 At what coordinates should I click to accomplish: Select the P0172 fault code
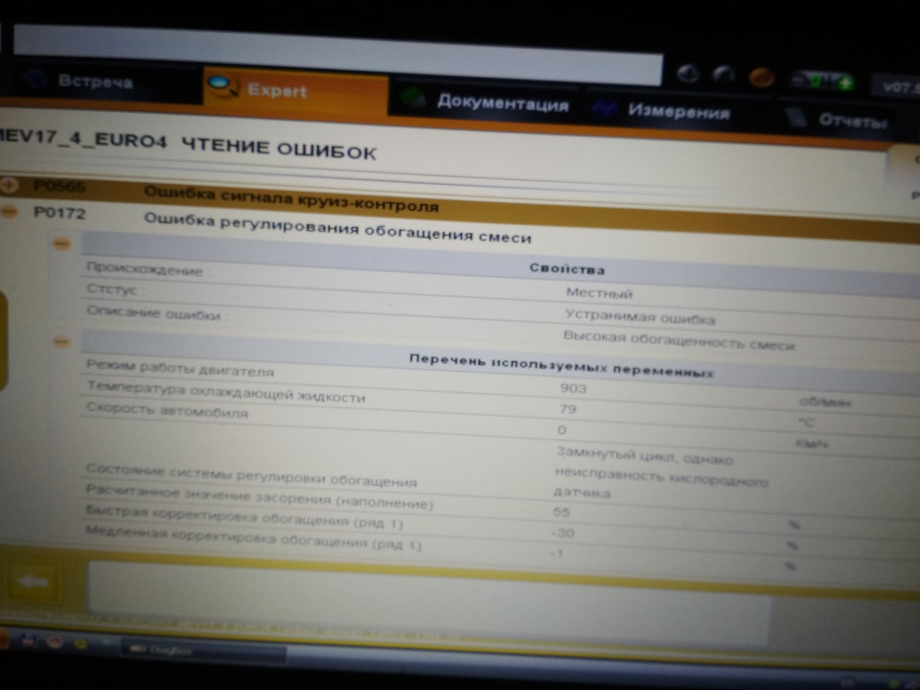(x=59, y=213)
